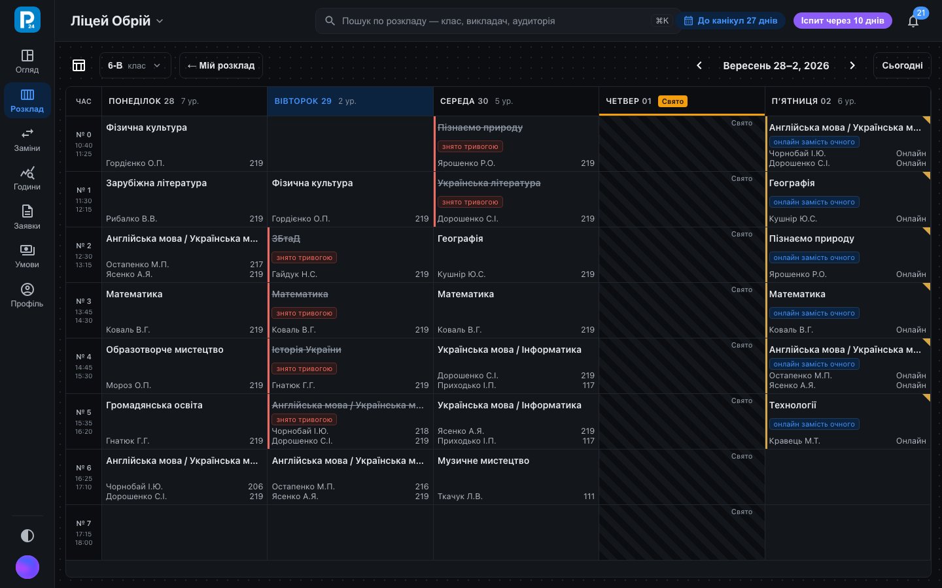The height and width of the screenshot is (588, 942).
Task: Open Tuesday's cancelled Історія України lesson
Action: pos(351,366)
